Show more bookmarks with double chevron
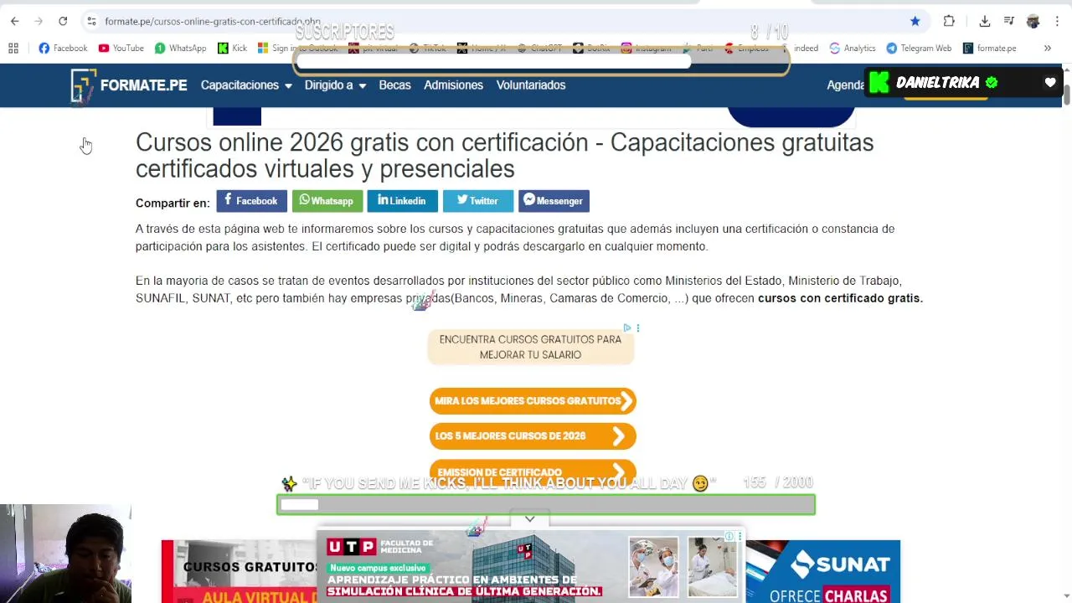 coord(1047,48)
